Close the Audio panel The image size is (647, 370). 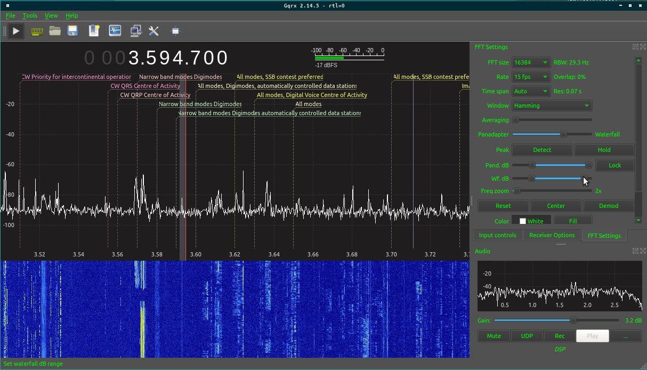point(643,251)
